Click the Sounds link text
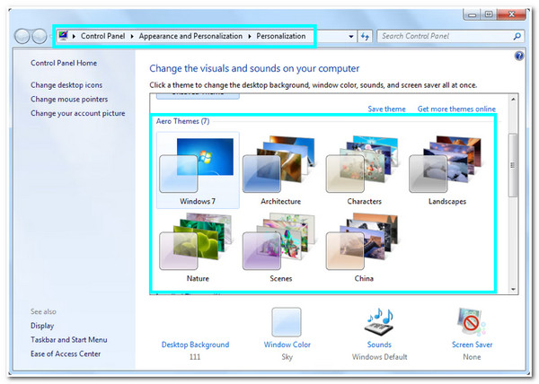Image resolution: width=539 pixels, height=384 pixels. click(379, 345)
